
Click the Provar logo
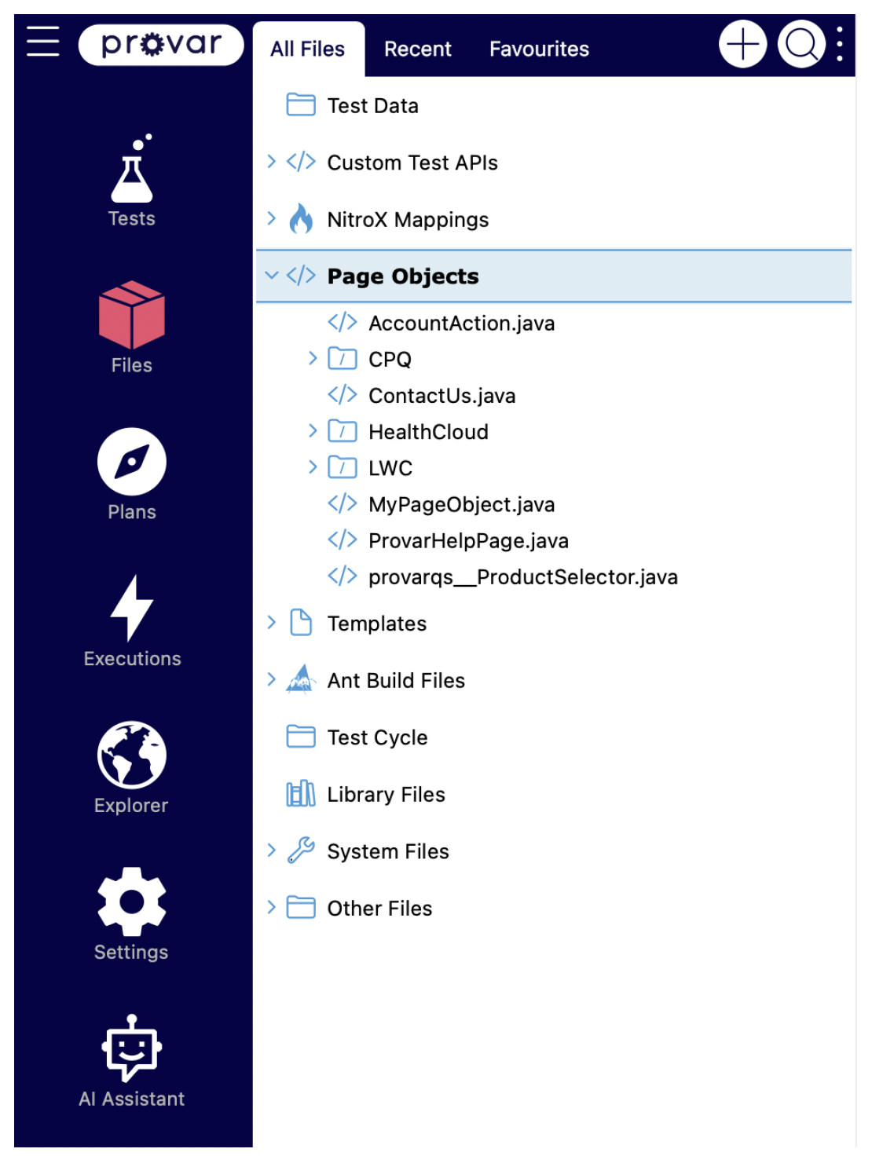(161, 45)
